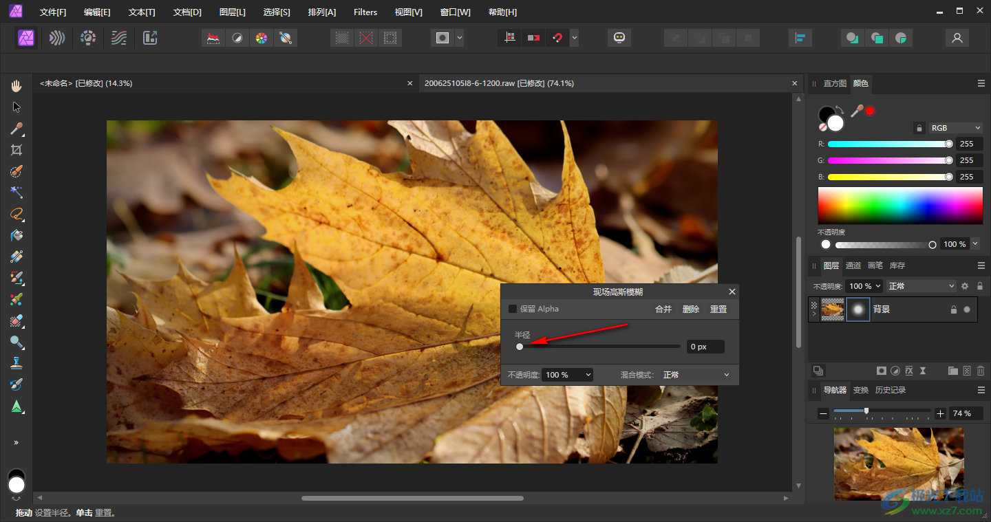Image resolution: width=991 pixels, height=522 pixels.
Task: Click the 半径 px value field
Action: pos(705,347)
